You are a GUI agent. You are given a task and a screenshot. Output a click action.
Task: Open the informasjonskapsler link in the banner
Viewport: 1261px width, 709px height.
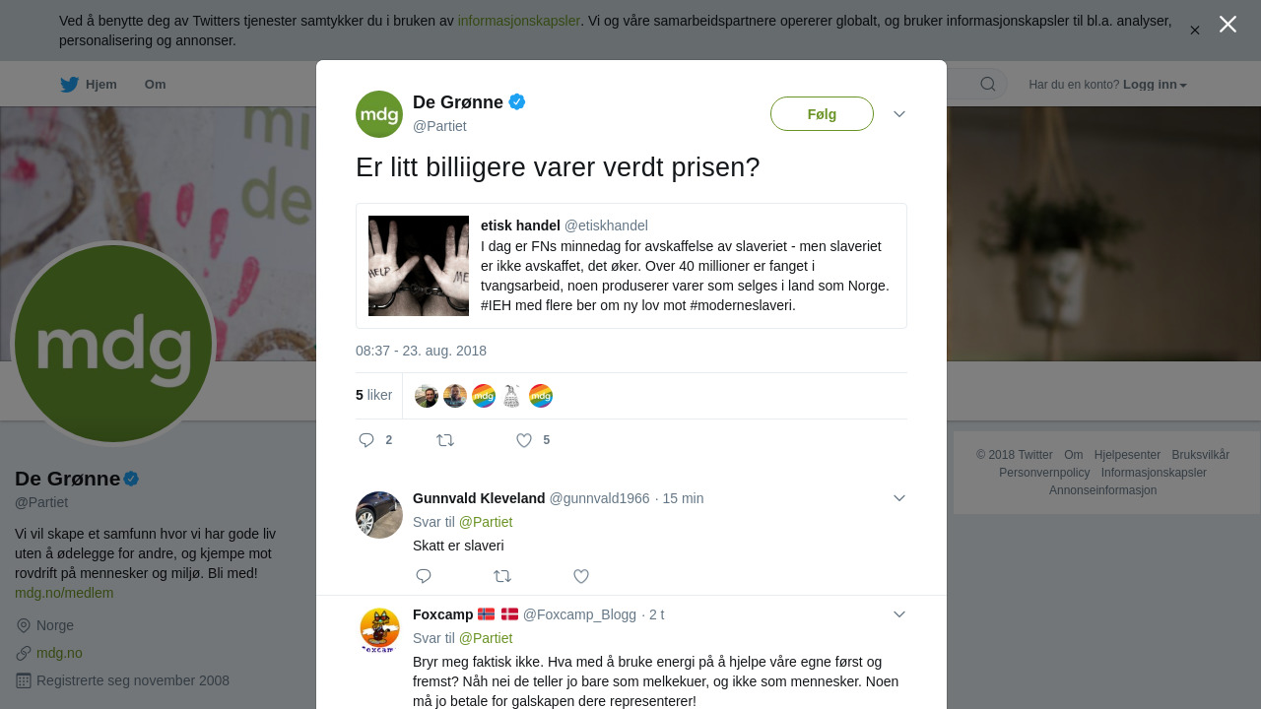tap(519, 21)
